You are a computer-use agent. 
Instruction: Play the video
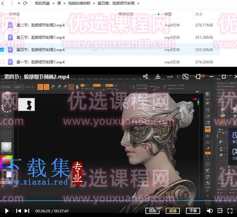coord(7,211)
